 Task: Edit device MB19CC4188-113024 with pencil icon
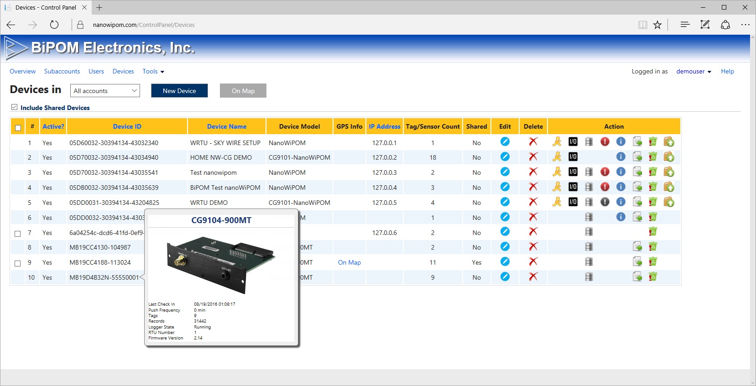tap(505, 262)
